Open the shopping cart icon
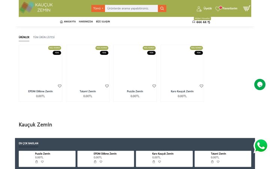Screen dimensions: 270x169 [247, 8]
